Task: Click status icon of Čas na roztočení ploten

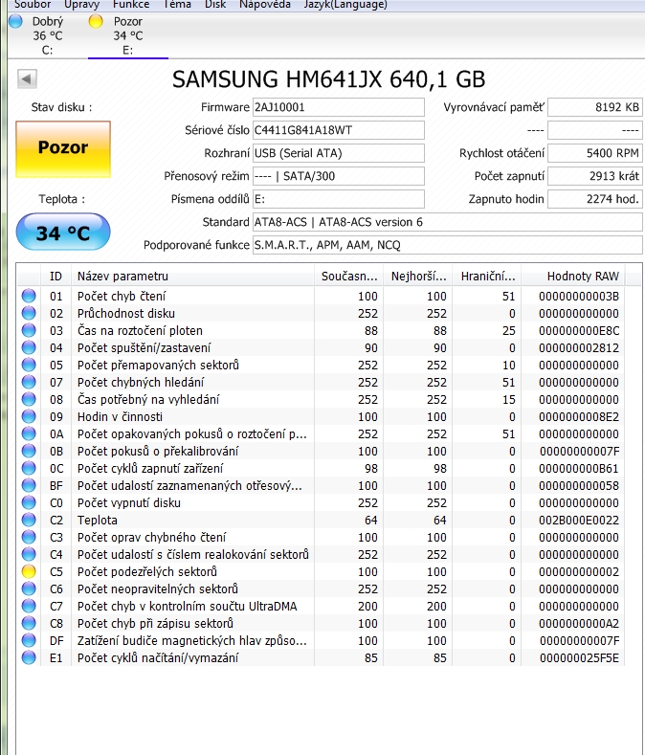Action: 29,330
